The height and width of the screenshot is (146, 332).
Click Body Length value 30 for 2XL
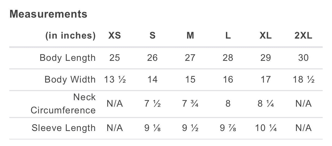303,58
